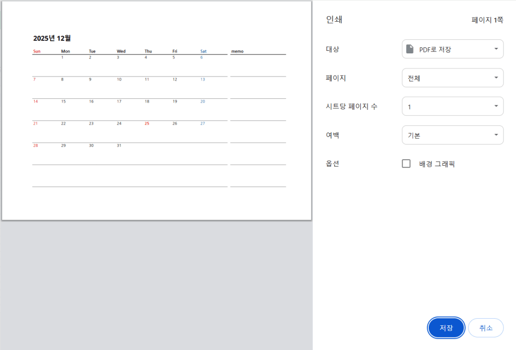Click the 페이지 1쪽 page count text

tap(487, 20)
